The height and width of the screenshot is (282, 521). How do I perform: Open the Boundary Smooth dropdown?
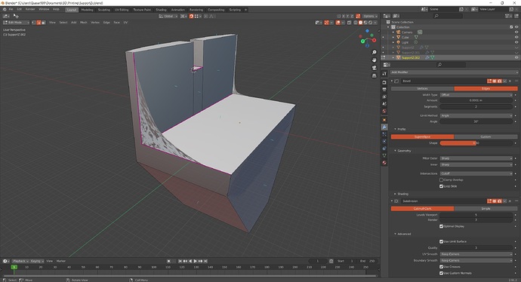click(x=476, y=260)
